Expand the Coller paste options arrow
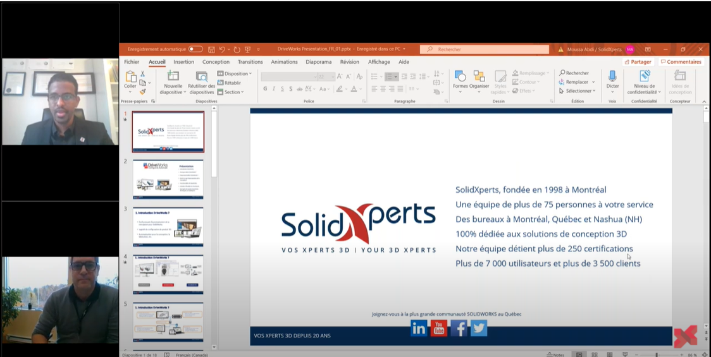 click(130, 92)
